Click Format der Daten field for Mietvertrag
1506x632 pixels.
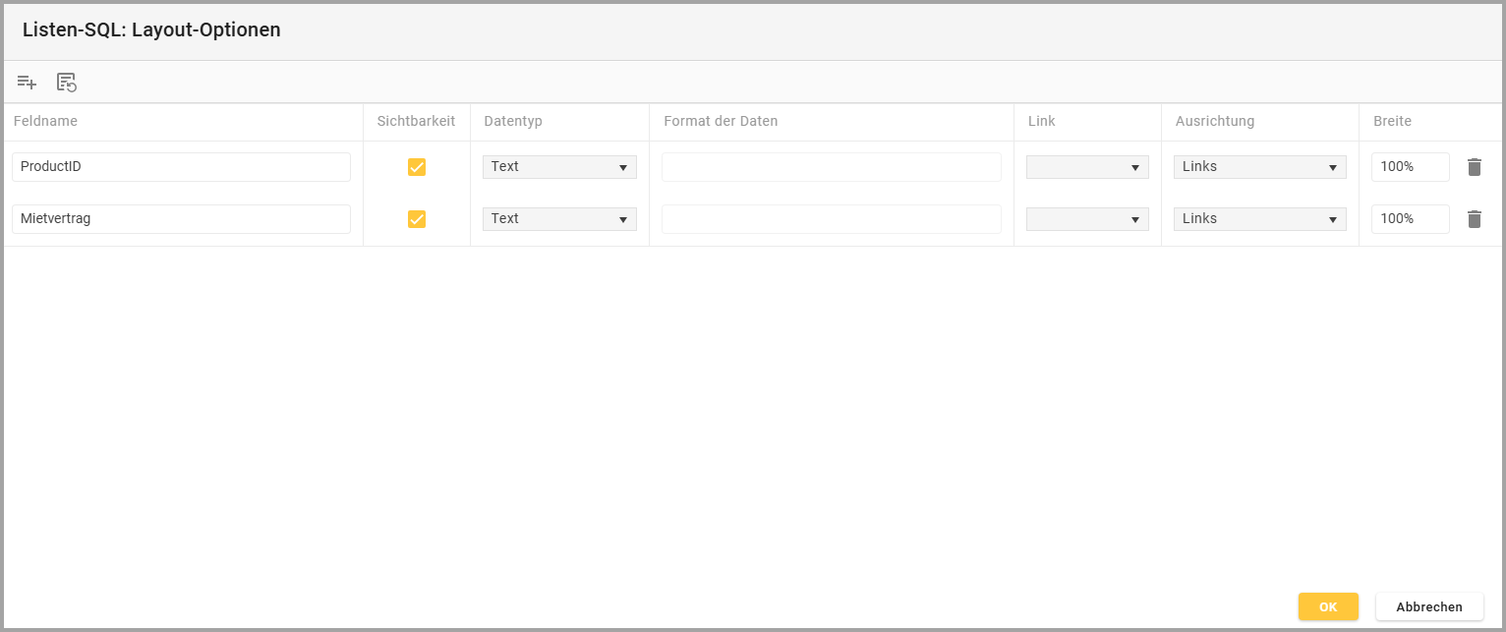tap(831, 219)
